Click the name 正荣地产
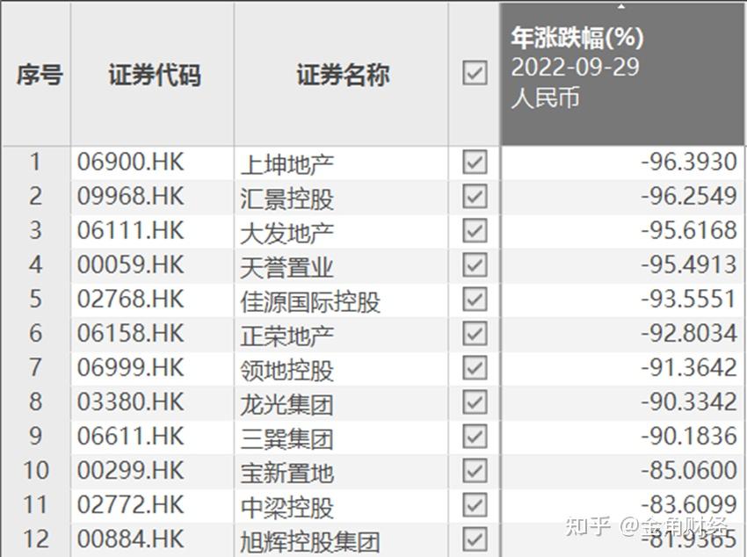747x557 pixels. click(x=286, y=336)
